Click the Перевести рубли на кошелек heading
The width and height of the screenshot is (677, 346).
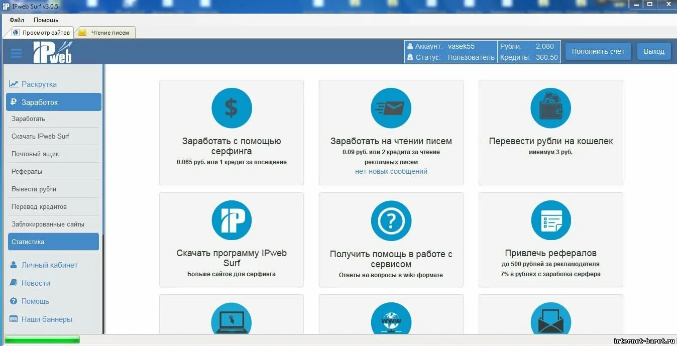[551, 141]
